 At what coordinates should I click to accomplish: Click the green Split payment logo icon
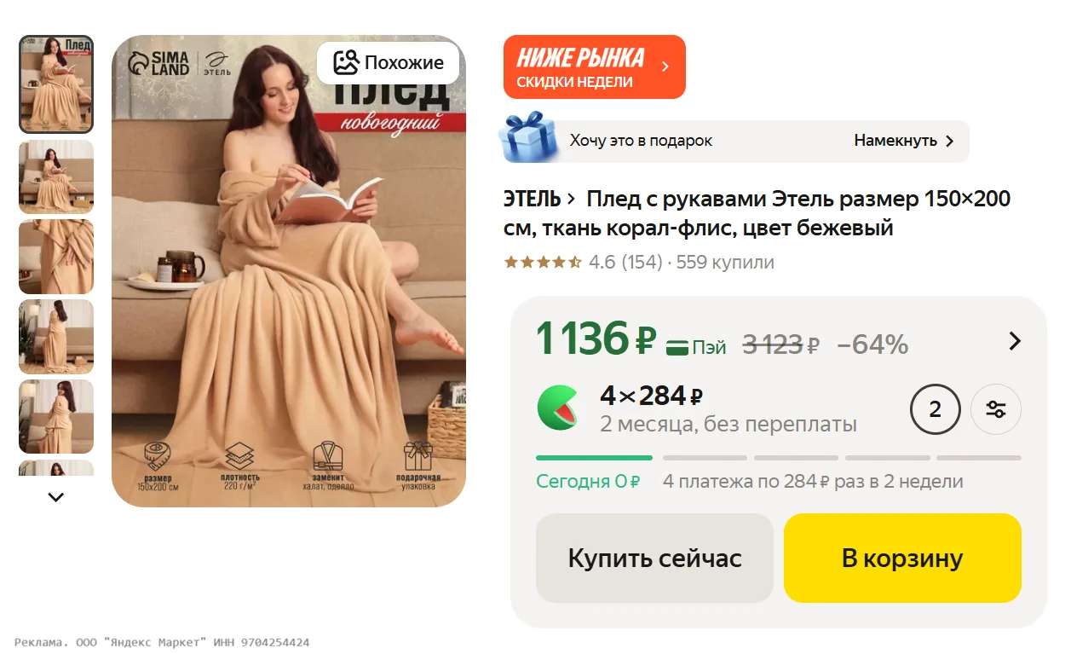(558, 408)
